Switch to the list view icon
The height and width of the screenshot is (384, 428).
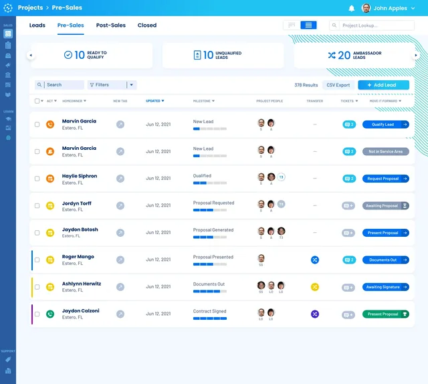[308, 25]
